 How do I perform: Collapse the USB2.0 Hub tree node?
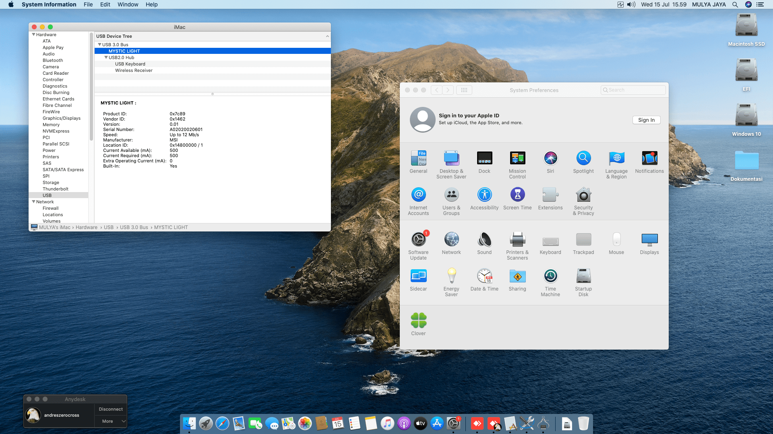pyautogui.click(x=106, y=57)
